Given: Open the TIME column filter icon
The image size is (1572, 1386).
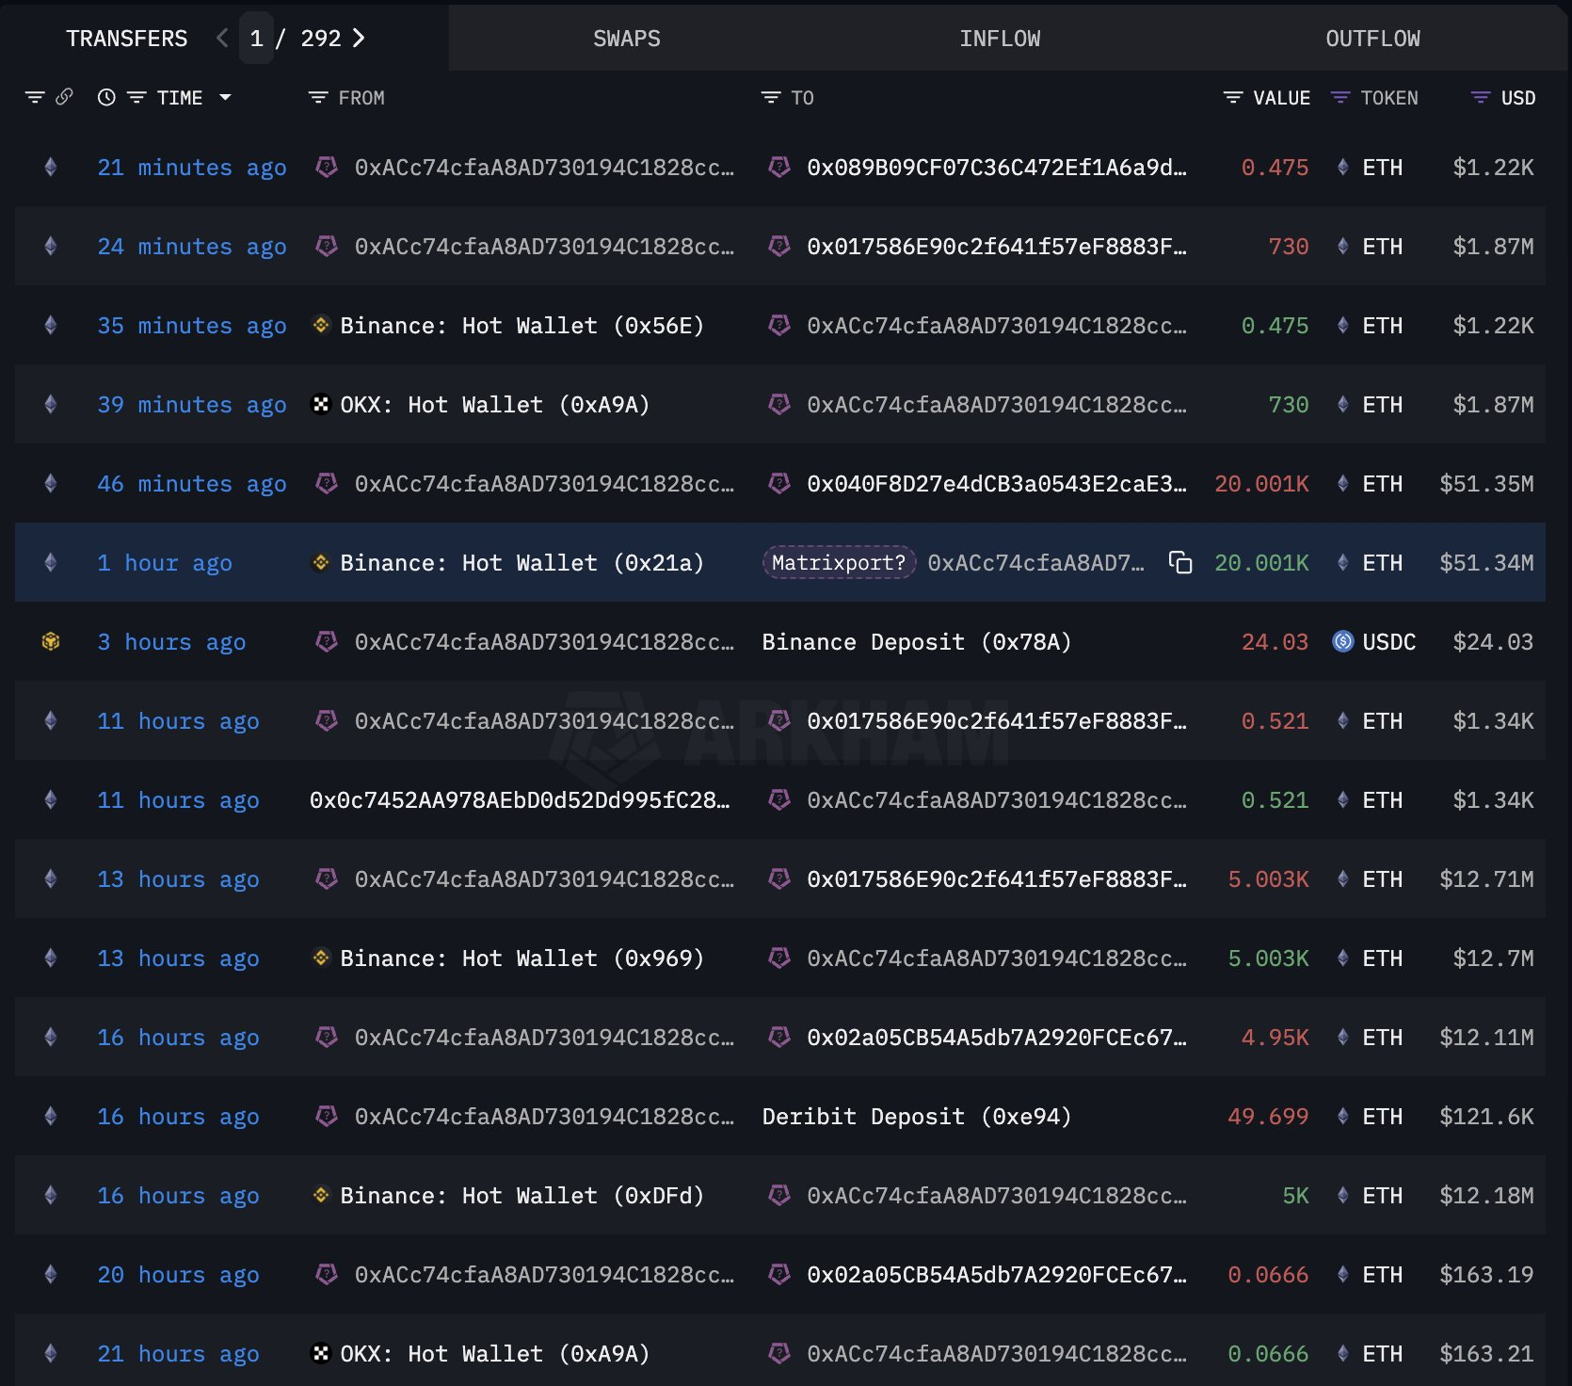Looking at the screenshot, I should [136, 97].
